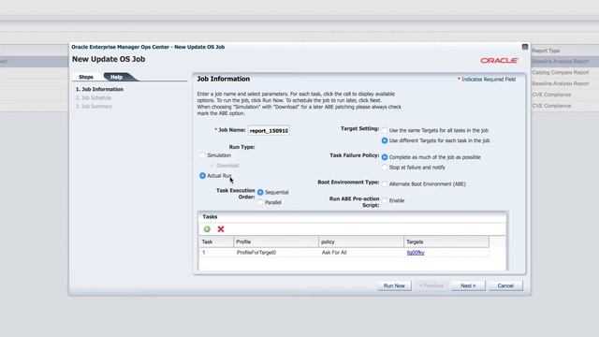Image resolution: width=599 pixels, height=337 pixels.
Task: Select same Targets for all tasks
Action: click(385, 130)
